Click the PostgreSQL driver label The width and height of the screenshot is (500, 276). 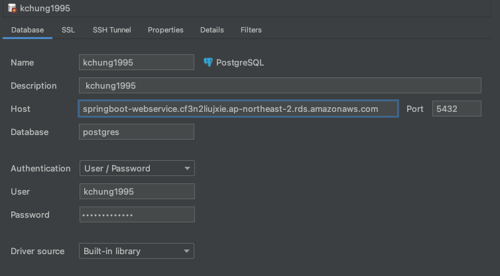(240, 62)
